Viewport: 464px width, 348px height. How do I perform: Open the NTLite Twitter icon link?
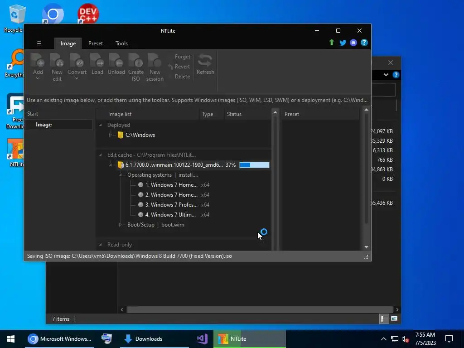coord(343,43)
